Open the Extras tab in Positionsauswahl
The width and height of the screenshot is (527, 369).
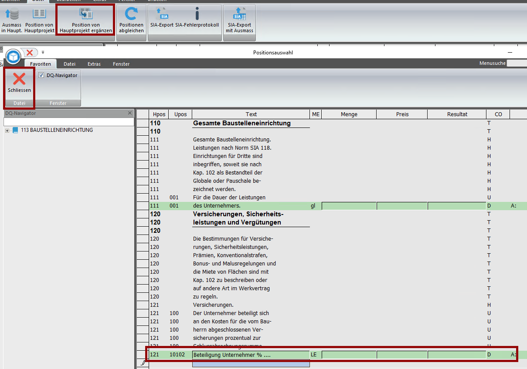pyautogui.click(x=94, y=64)
